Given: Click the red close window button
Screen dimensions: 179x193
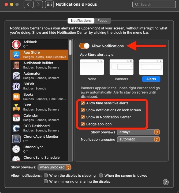Looking at the screenshot, I should pos(6,5).
